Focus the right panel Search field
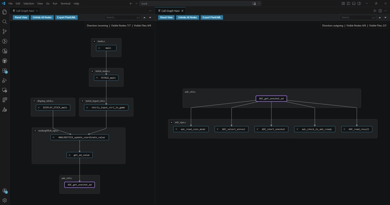The width and height of the screenshot is (390, 205). click(x=358, y=18)
